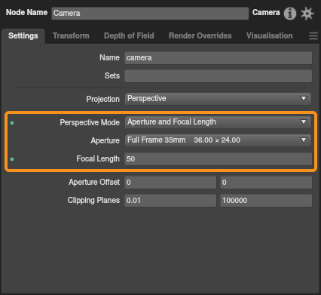Open the Render Overrides tab
This screenshot has width=321, height=295.
tap(200, 35)
